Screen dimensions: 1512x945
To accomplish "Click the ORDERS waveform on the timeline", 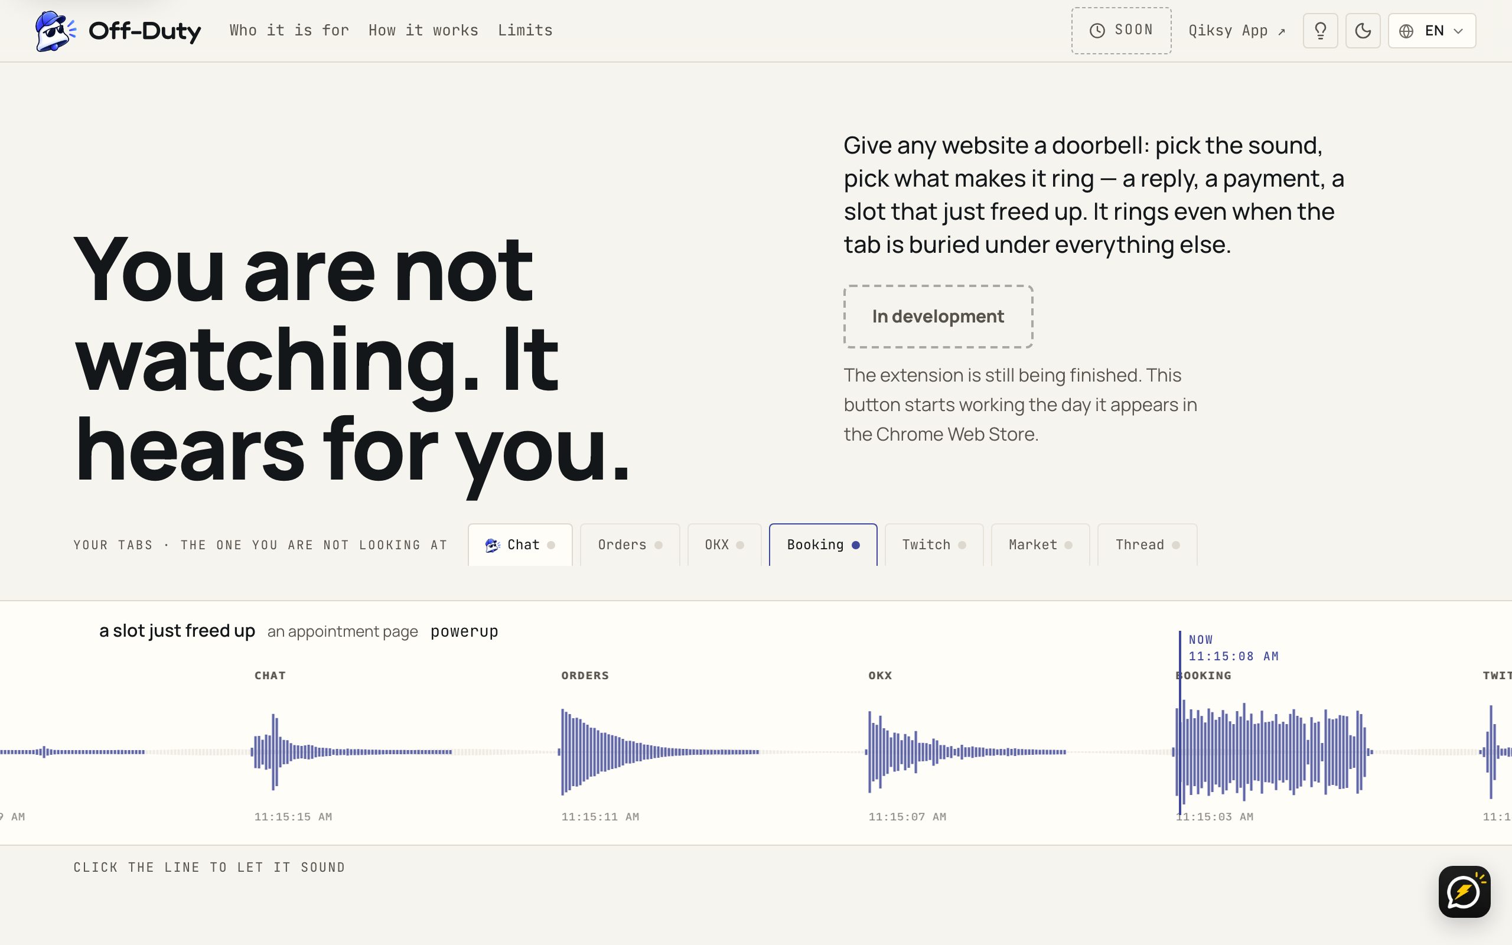I will [659, 752].
